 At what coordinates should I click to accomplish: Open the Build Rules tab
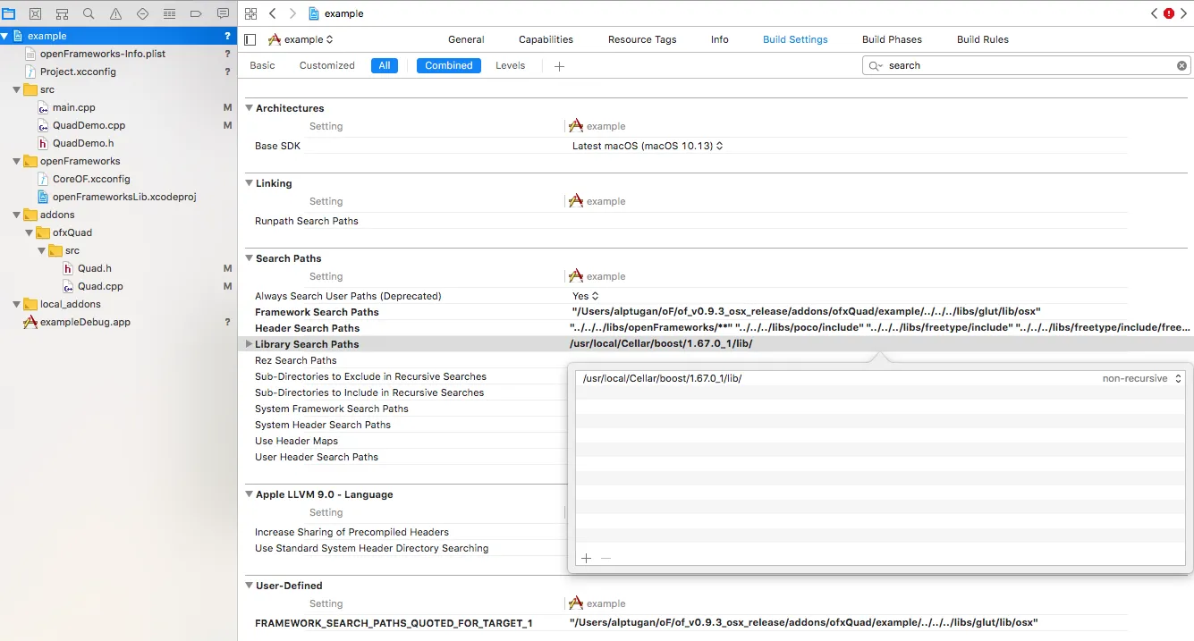pyautogui.click(x=983, y=39)
